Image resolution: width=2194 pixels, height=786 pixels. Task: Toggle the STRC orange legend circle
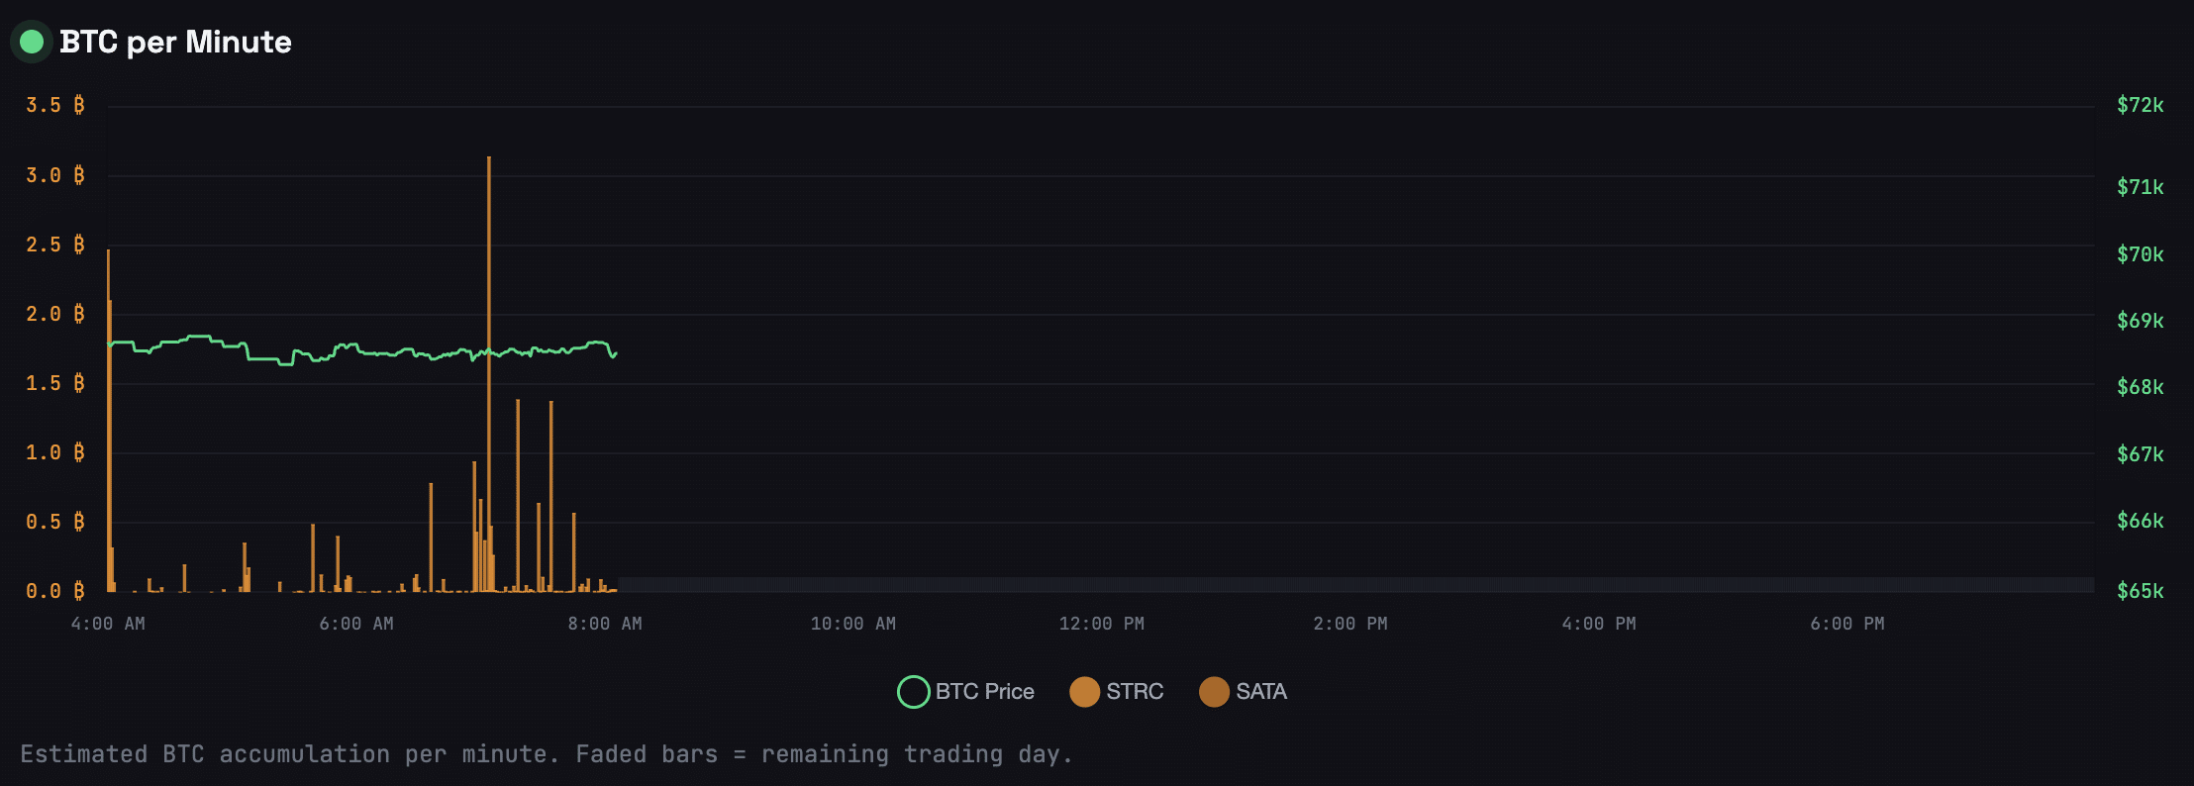tap(1084, 692)
